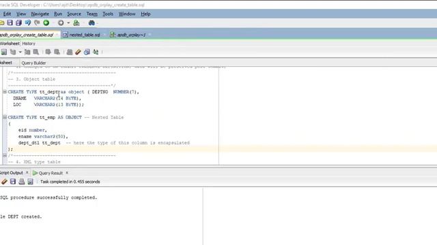
Task: Click the Save All icon
Action: click(18, 22)
